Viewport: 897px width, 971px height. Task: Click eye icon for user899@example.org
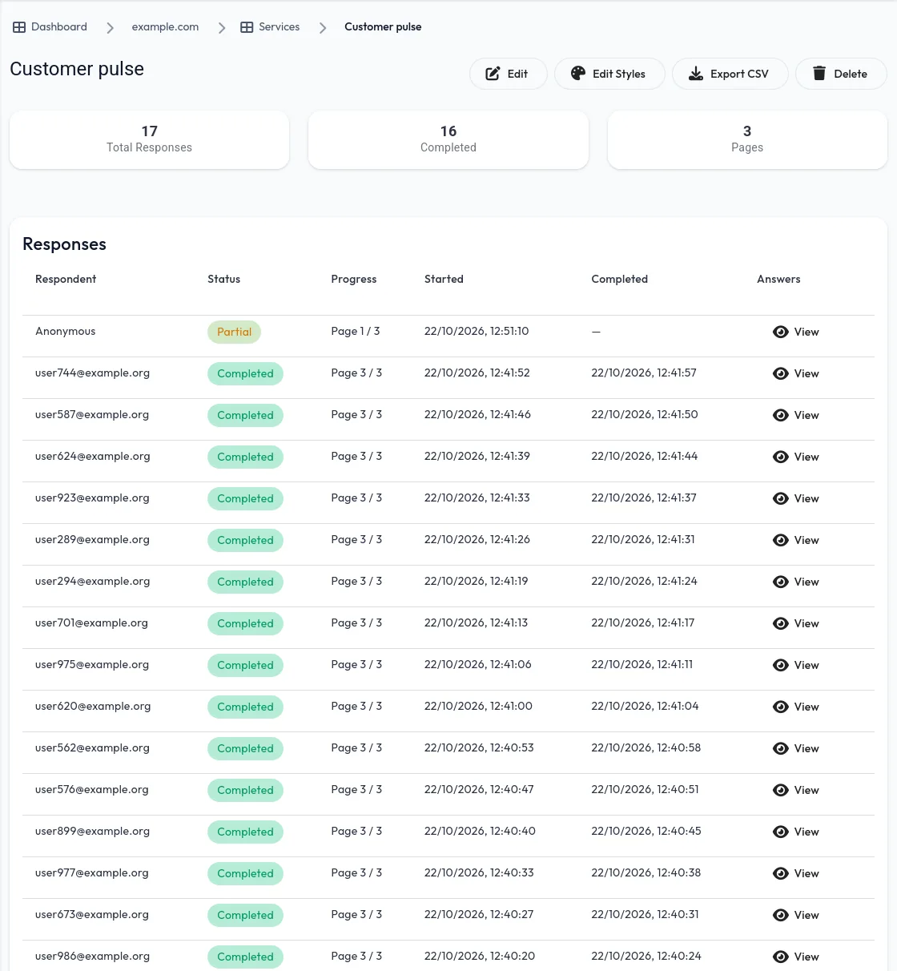[781, 832]
